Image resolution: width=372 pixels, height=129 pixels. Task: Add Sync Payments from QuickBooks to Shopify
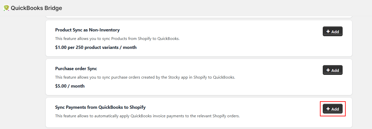[x=333, y=109]
